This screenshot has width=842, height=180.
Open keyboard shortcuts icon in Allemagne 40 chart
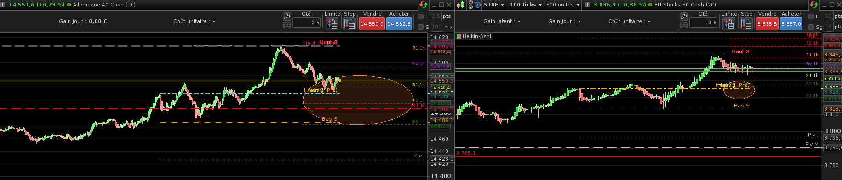286,25
